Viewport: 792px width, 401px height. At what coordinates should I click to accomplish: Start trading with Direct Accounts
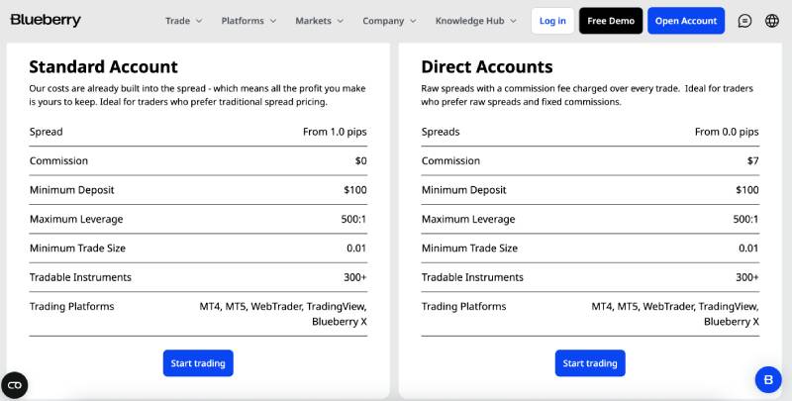coord(590,363)
